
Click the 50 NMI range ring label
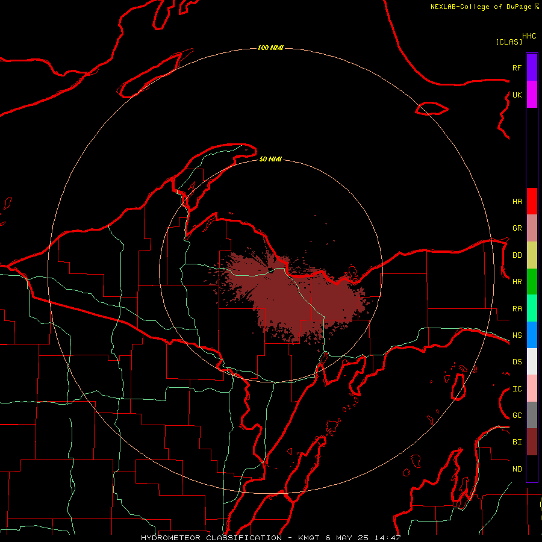point(270,159)
